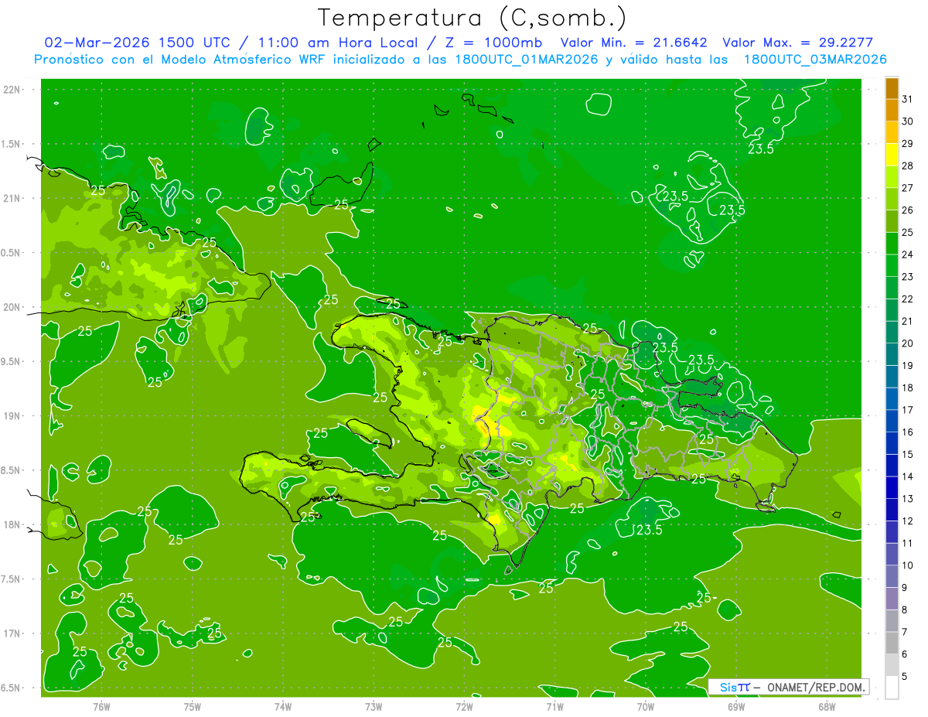Click the "17N" latitude label
The height and width of the screenshot is (717, 928).
pyautogui.click(x=11, y=633)
